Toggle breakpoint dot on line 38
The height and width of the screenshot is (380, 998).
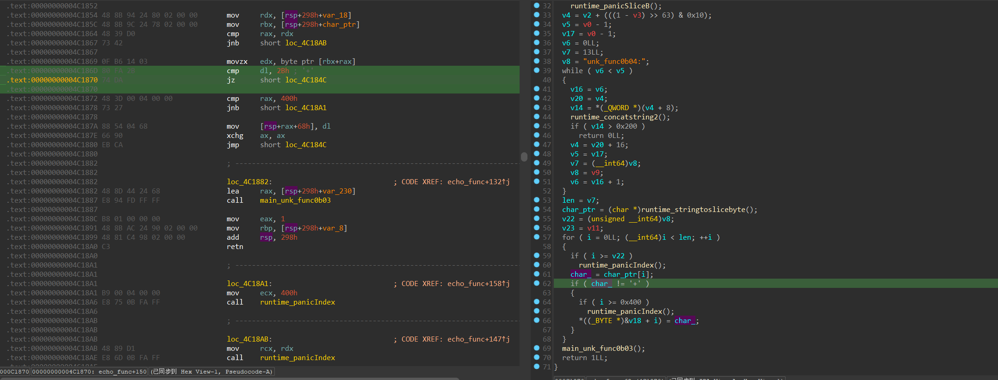click(x=537, y=61)
